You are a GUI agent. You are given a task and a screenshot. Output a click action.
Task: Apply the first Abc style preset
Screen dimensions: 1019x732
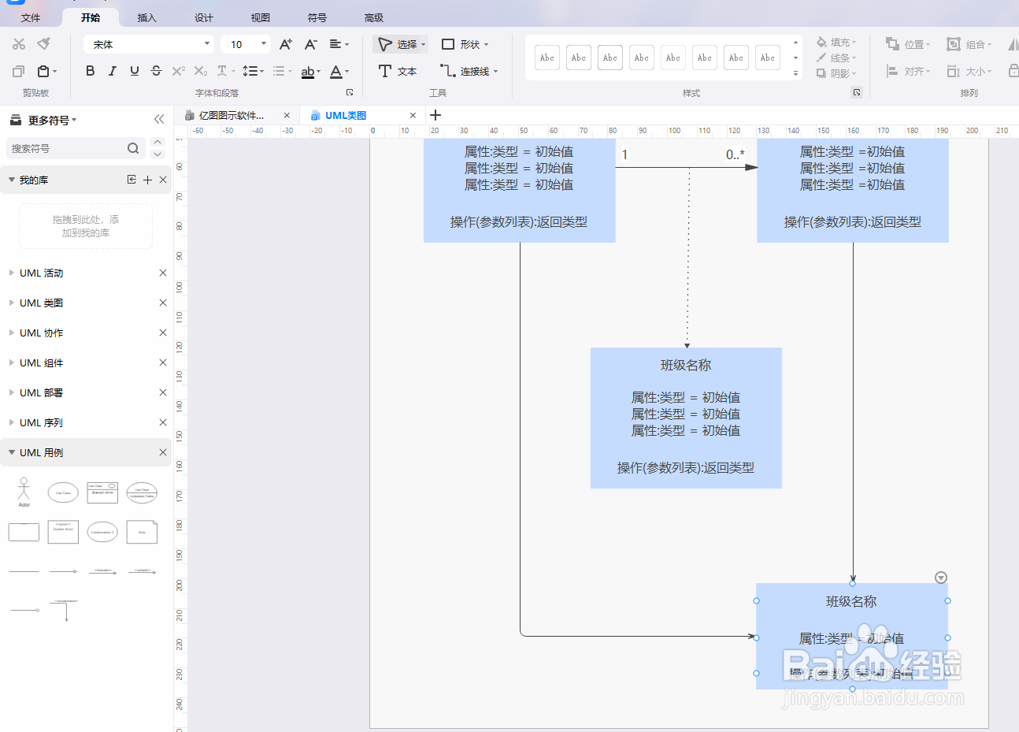tap(547, 58)
